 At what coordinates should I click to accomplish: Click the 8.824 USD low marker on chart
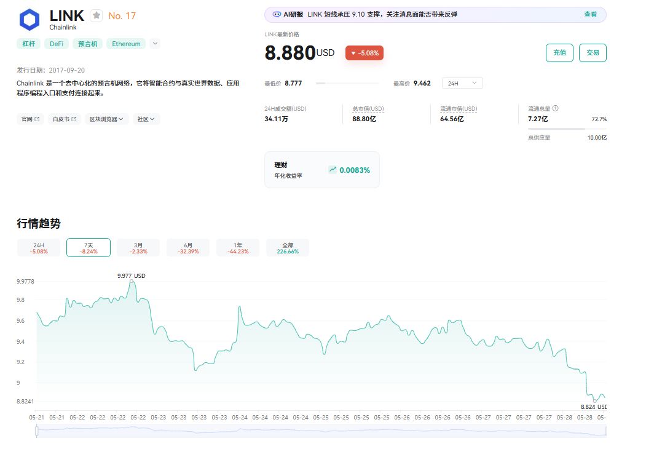click(x=595, y=400)
